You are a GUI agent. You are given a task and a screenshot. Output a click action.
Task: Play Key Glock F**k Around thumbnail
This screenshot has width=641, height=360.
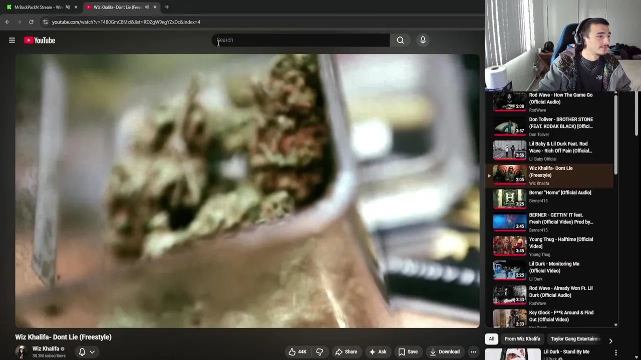coord(509,319)
